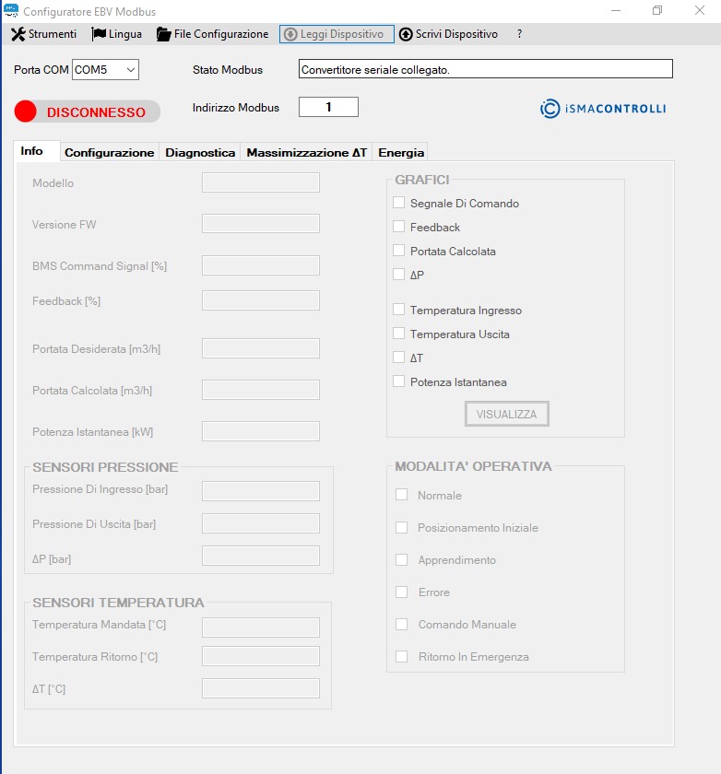This screenshot has width=721, height=774.
Task: Open the Lingua language flag menu
Action: pyautogui.click(x=117, y=34)
